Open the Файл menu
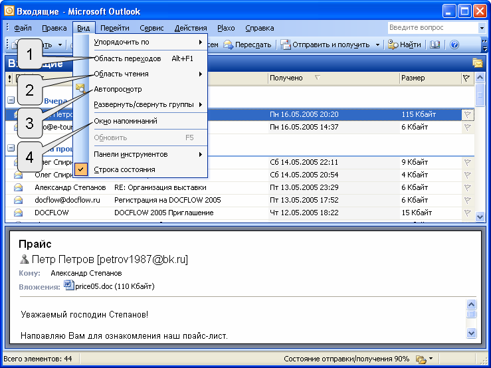 (x=23, y=28)
